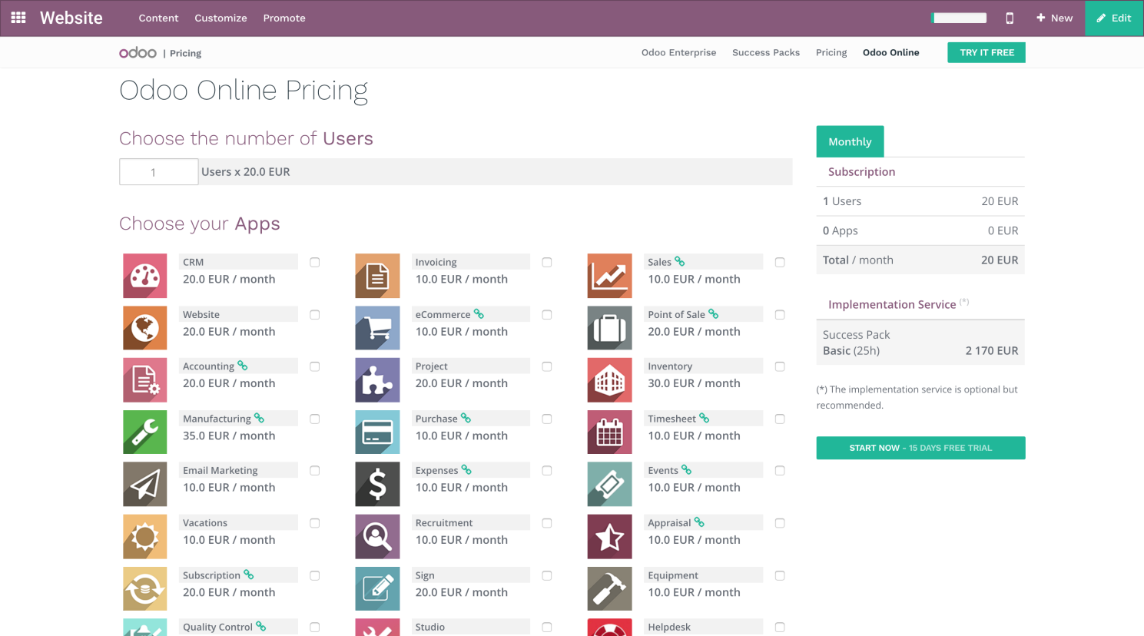Image resolution: width=1144 pixels, height=636 pixels.
Task: Click the link icon beside Accounting
Action: click(243, 366)
